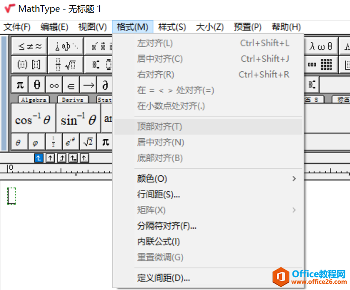
Task: Open the 编辑(E) menu
Action: pos(54,27)
